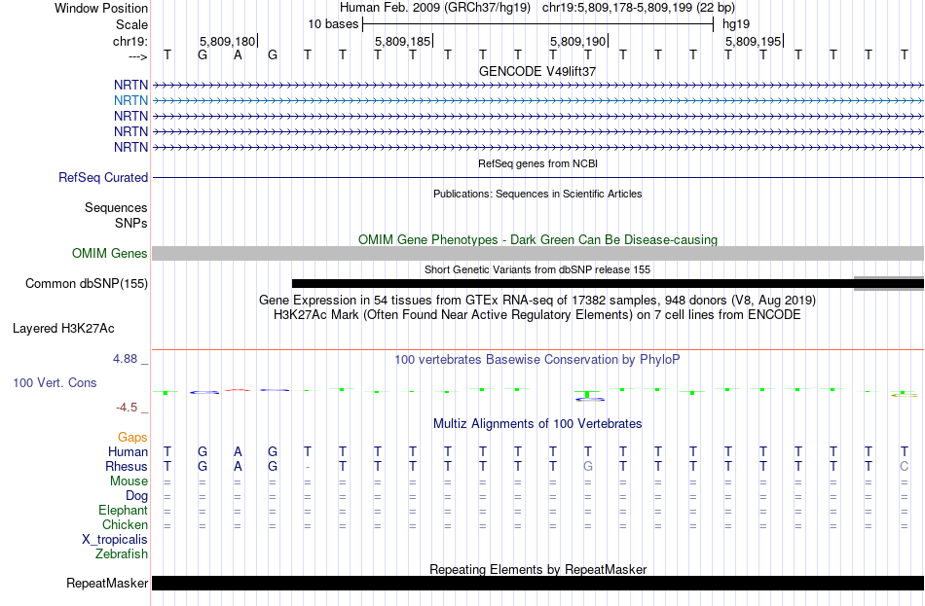Click the ---> base direction arrow label
The width and height of the screenshot is (925, 606).
(x=137, y=56)
